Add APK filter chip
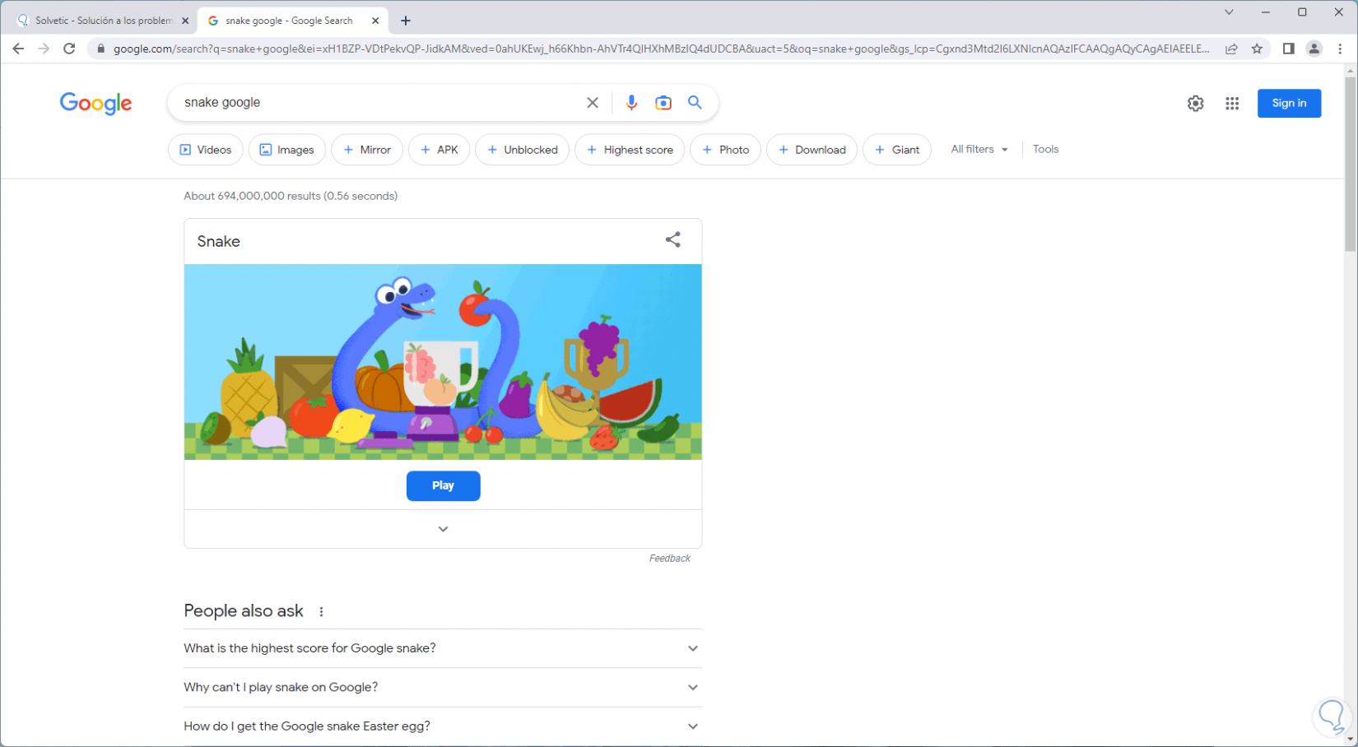Viewport: 1358px width, 747px height. pos(439,150)
